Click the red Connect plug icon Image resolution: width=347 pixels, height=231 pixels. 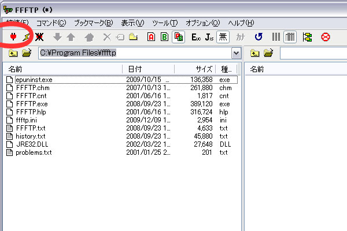tap(13, 37)
